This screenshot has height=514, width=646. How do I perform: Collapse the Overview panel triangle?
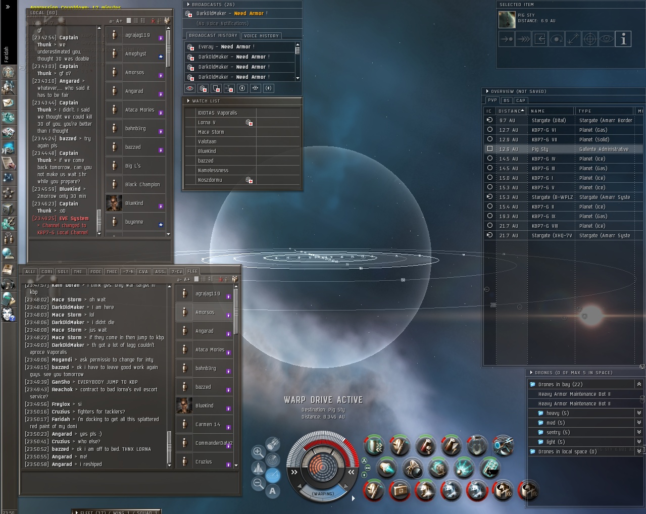click(x=487, y=91)
